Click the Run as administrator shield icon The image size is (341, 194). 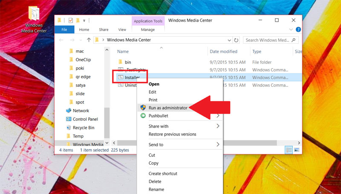(143, 108)
